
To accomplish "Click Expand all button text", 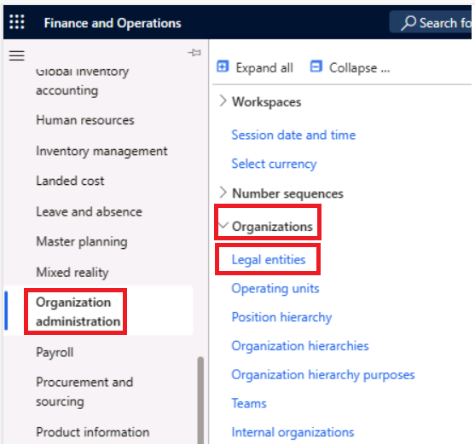I will pyautogui.click(x=264, y=68).
